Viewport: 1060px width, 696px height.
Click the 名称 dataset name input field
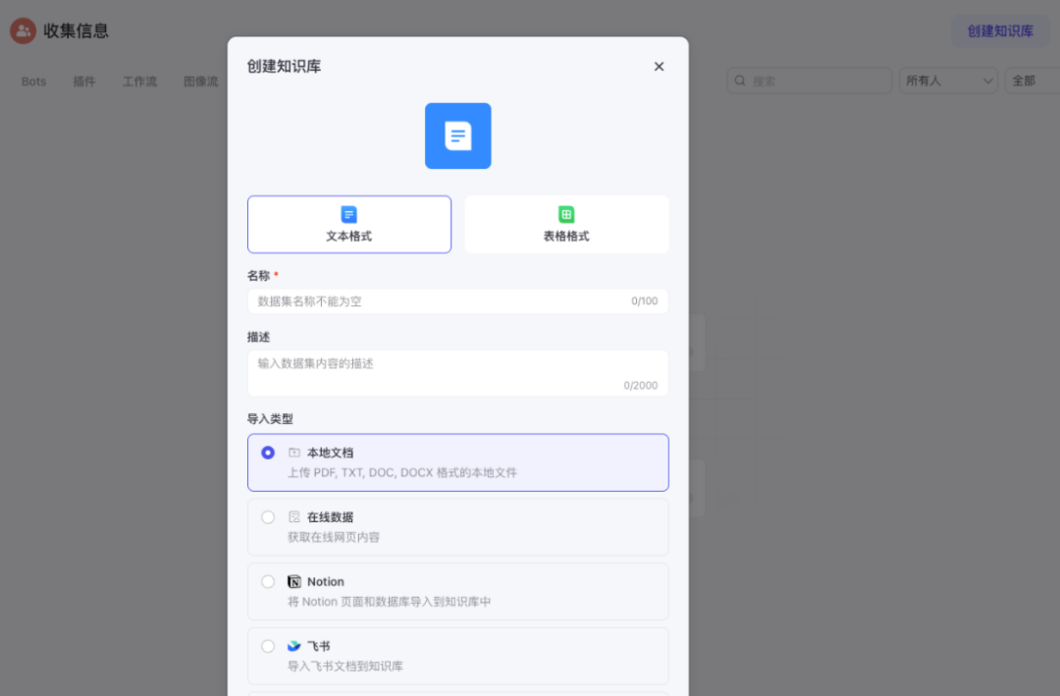pos(457,301)
